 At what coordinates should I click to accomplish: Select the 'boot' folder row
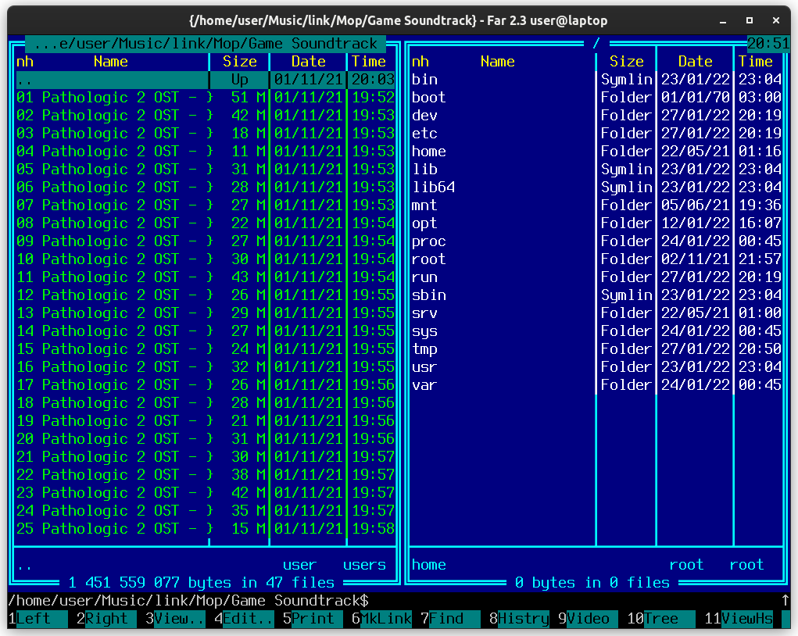(596, 97)
